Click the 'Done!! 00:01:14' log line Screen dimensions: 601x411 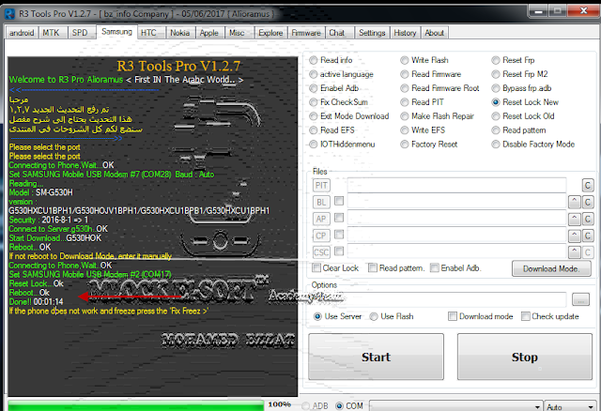point(36,302)
